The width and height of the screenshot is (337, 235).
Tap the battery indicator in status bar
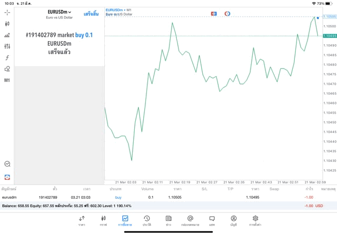click(329, 4)
